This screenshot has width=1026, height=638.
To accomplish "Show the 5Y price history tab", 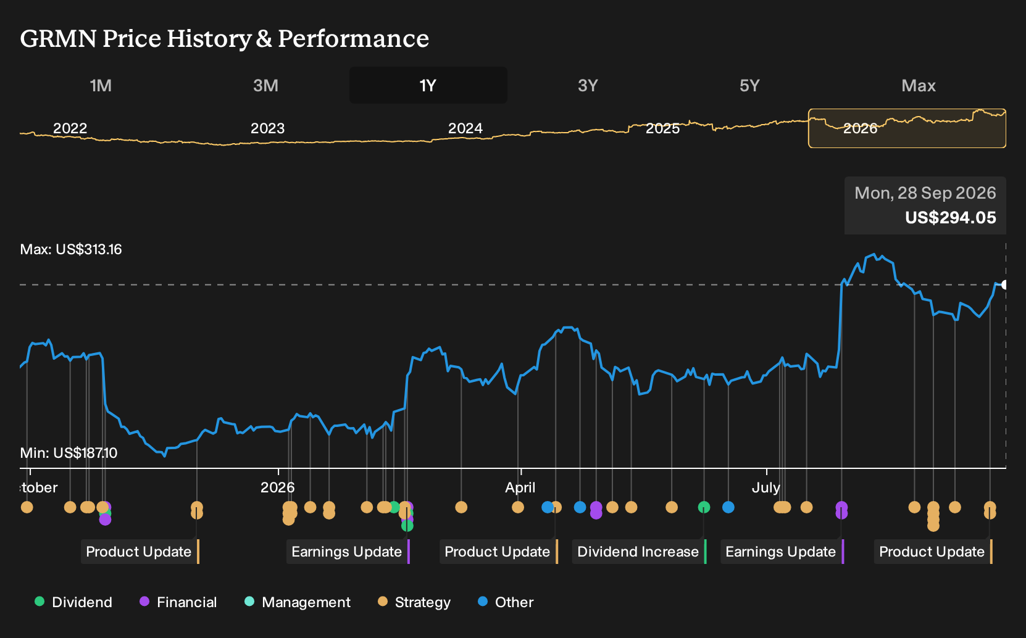I will pos(749,85).
